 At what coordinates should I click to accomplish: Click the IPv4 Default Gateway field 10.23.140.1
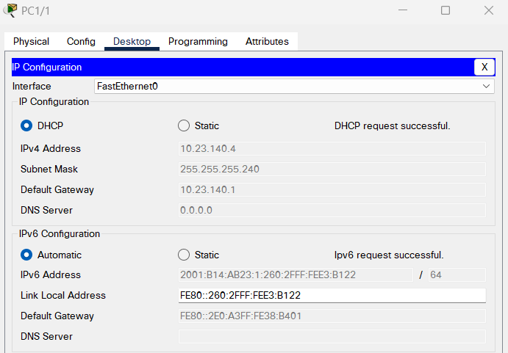pos(332,189)
